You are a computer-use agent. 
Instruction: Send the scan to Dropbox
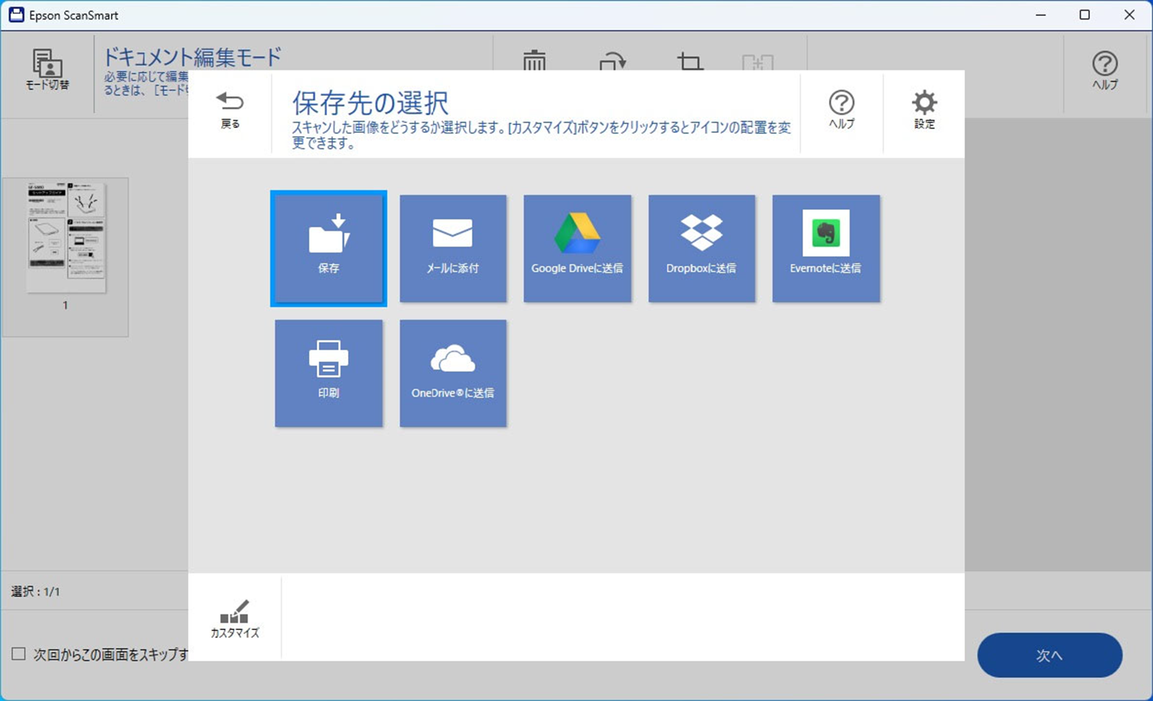[x=701, y=248]
